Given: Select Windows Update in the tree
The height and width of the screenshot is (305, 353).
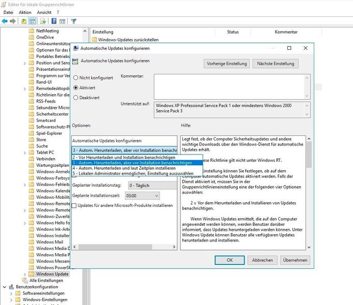Looking at the screenshot, I should point(52,274).
